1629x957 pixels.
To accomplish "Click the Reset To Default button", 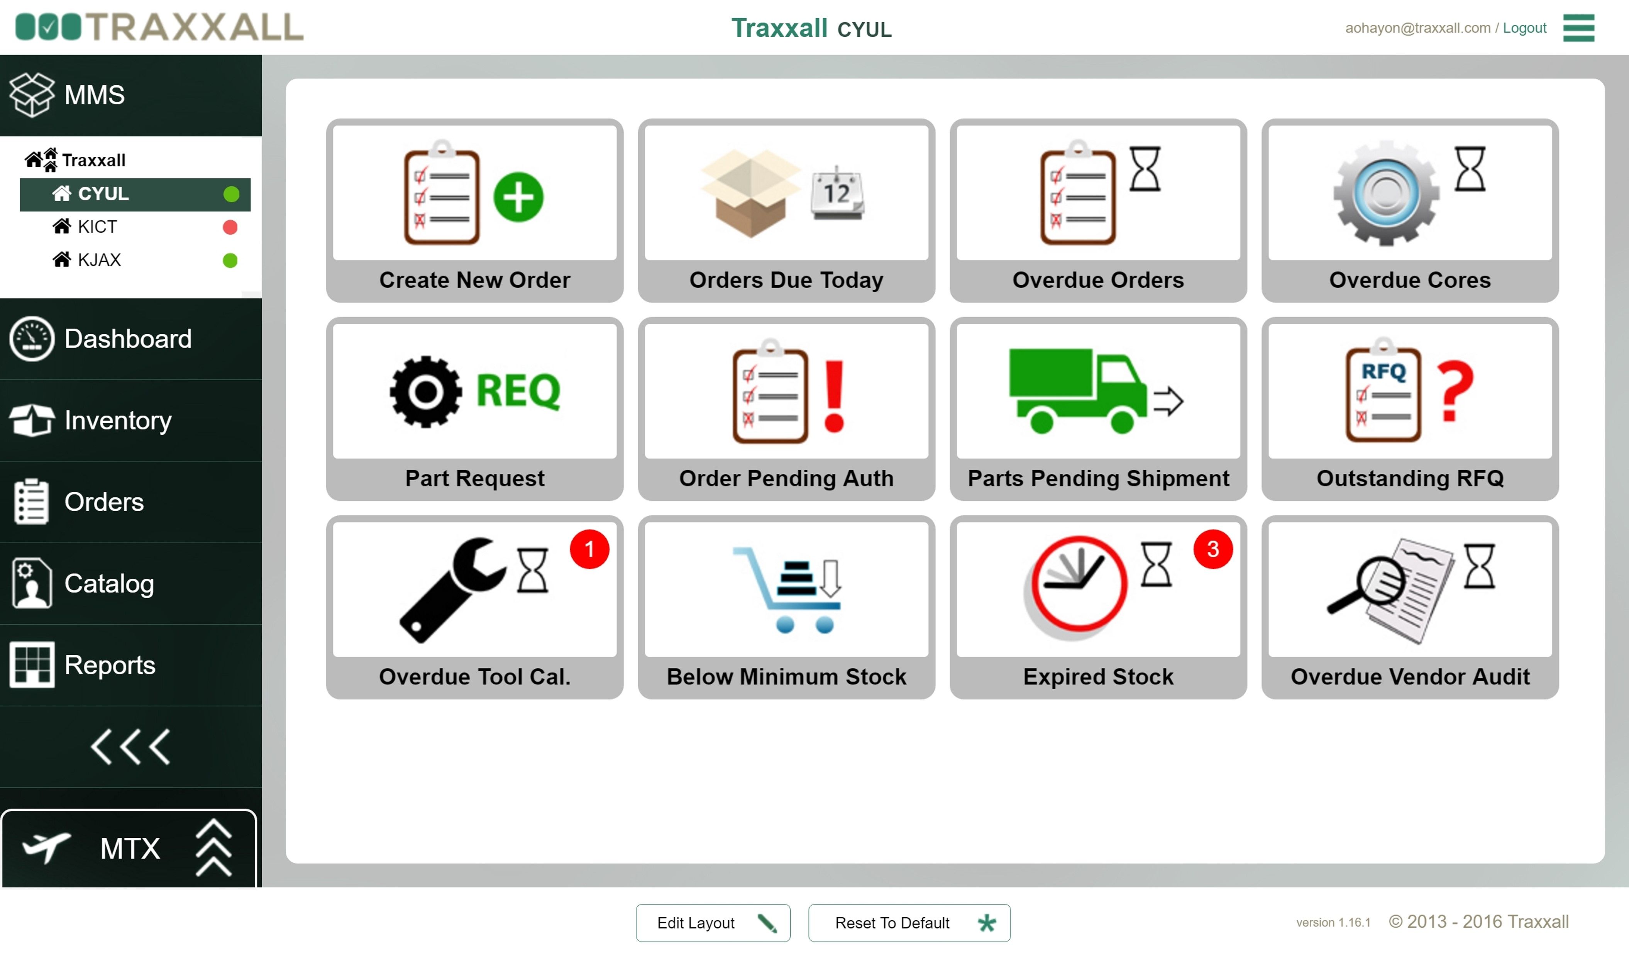I will [x=908, y=923].
